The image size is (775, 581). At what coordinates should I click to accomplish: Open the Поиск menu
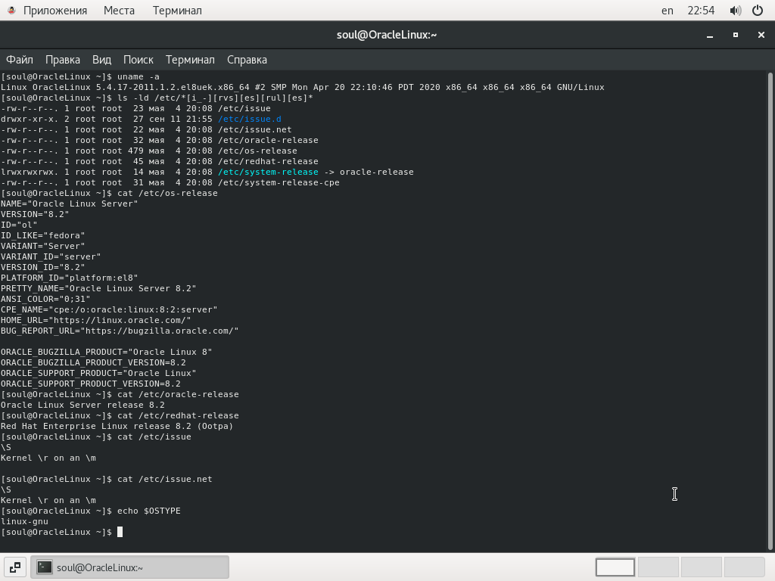139,60
